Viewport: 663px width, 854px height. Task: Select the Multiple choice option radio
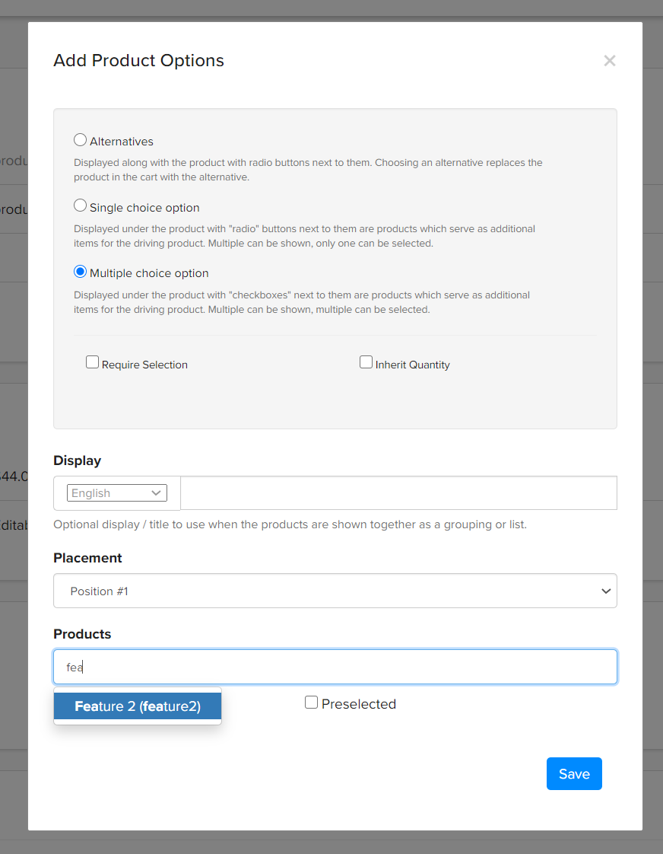80,272
